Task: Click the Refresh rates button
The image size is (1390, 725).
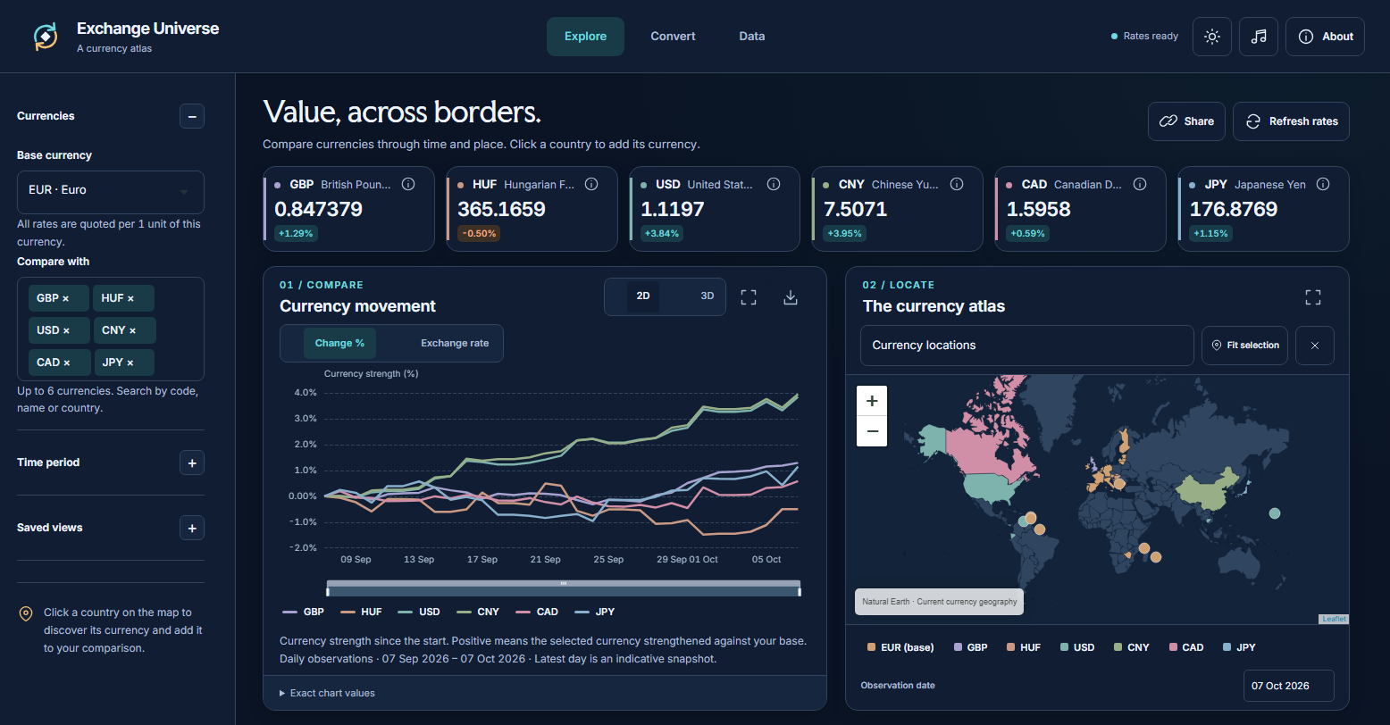Action: tap(1291, 121)
